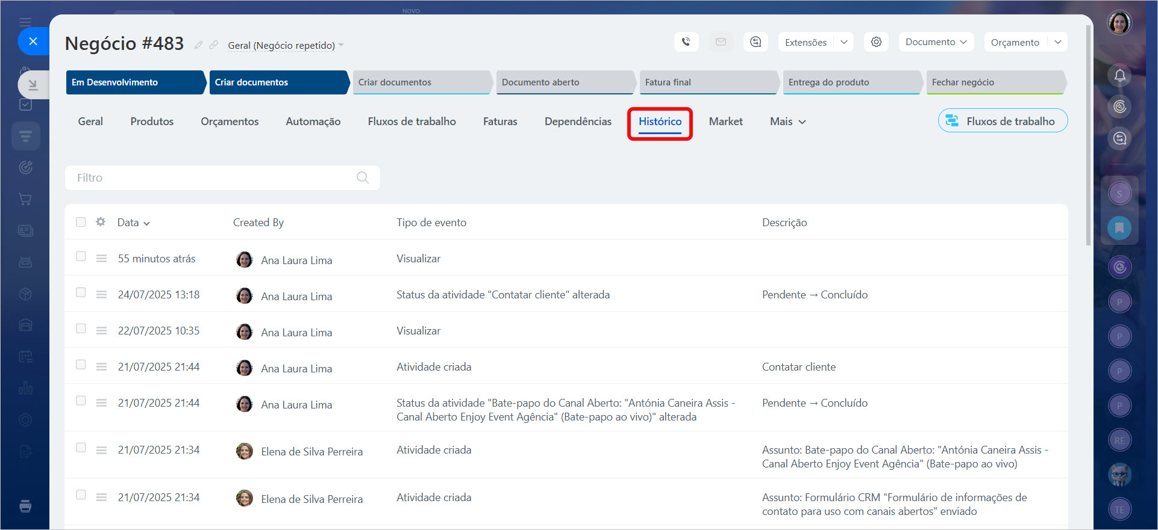Open the analytics bar chart sidebar icon
The height and width of the screenshot is (530, 1158).
coord(25,387)
